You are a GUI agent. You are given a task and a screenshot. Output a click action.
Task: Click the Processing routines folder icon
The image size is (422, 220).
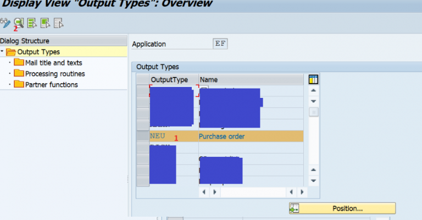[x=19, y=74]
